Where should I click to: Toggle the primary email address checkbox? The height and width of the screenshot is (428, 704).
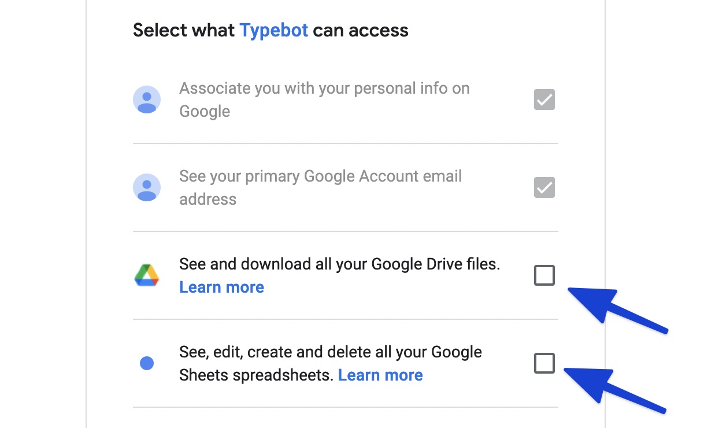544,188
